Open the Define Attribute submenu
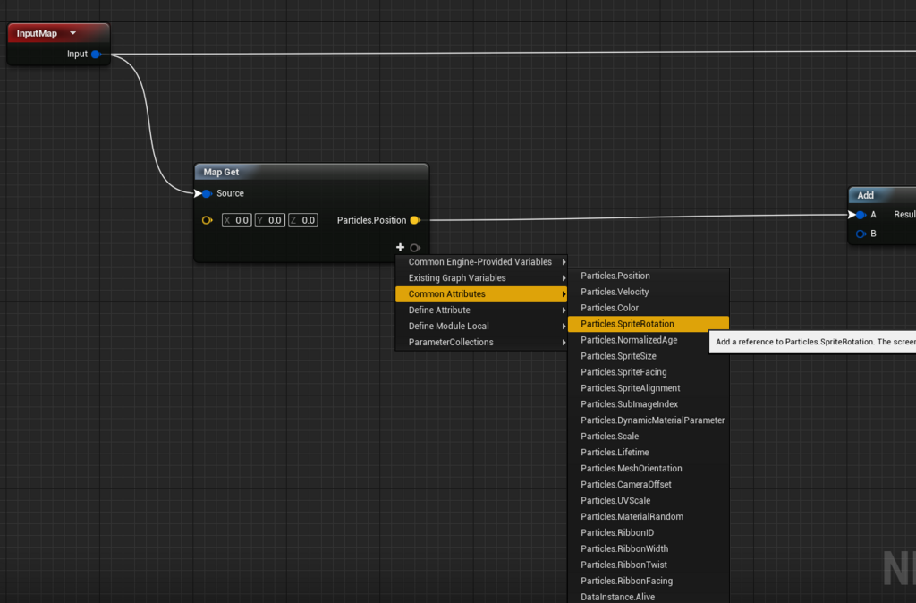 [x=481, y=310]
